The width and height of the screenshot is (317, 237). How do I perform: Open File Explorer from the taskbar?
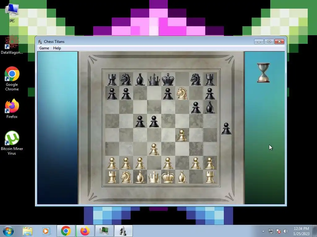tap(28, 231)
